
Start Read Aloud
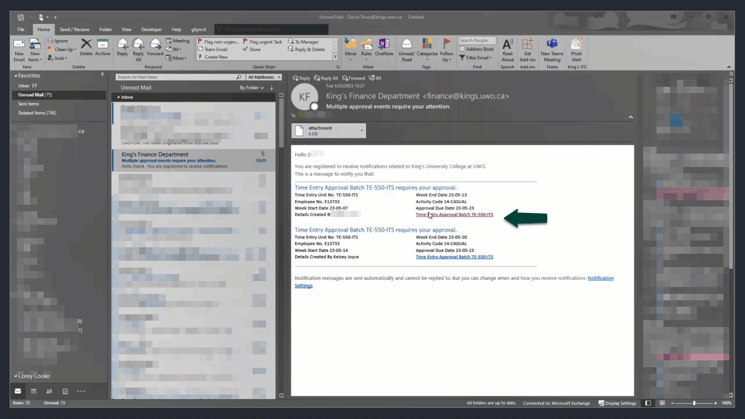(x=508, y=50)
